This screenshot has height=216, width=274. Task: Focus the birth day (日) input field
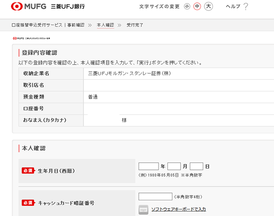point(196,166)
